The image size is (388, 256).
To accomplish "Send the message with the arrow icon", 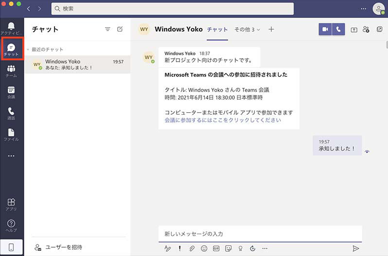I will tap(355, 248).
